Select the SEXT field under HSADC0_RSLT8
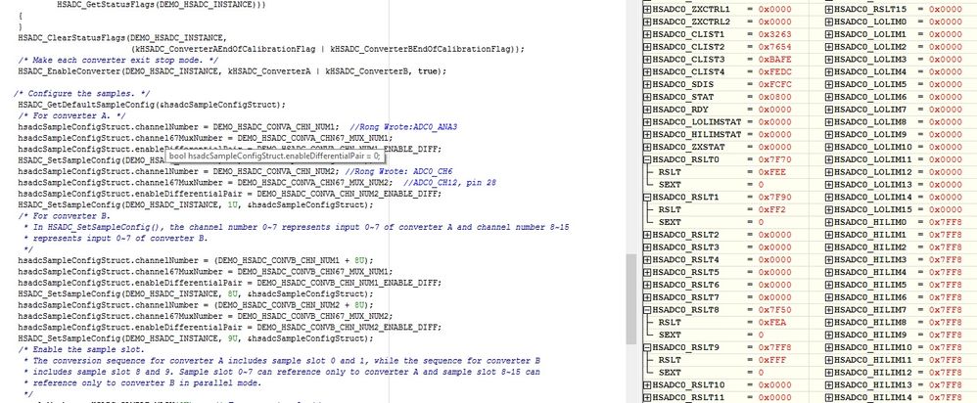The width and height of the screenshot is (977, 403). pos(725,335)
